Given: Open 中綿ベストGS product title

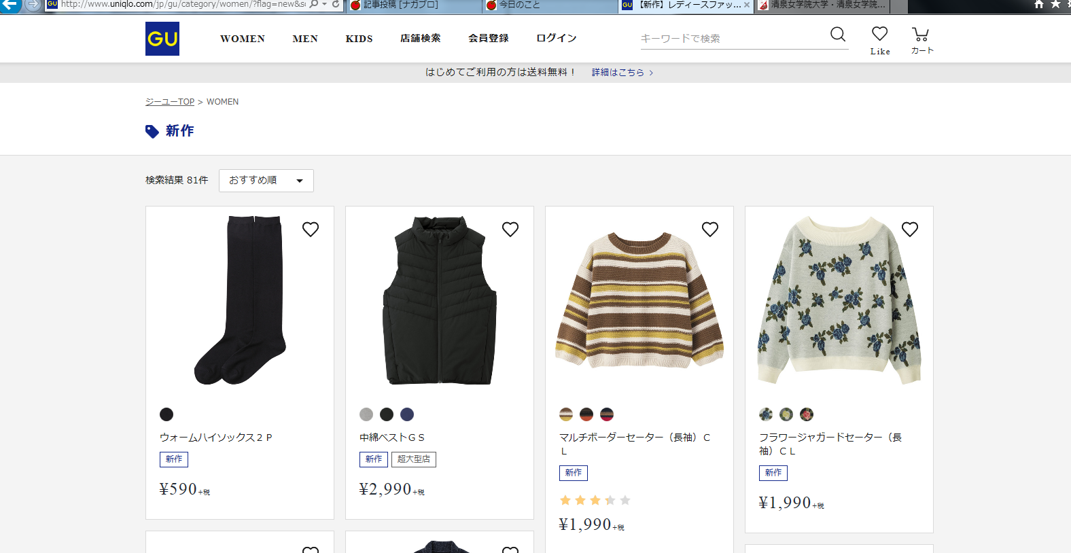Looking at the screenshot, I should [392, 438].
